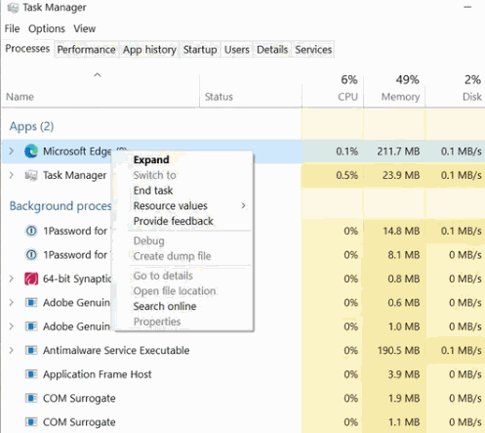Switch to the Startup tab
The width and height of the screenshot is (485, 433).
200,50
